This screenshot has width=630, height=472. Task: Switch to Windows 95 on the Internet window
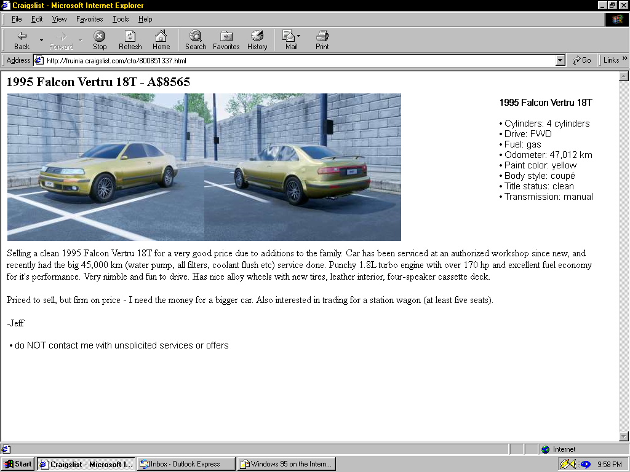pyautogui.click(x=287, y=464)
